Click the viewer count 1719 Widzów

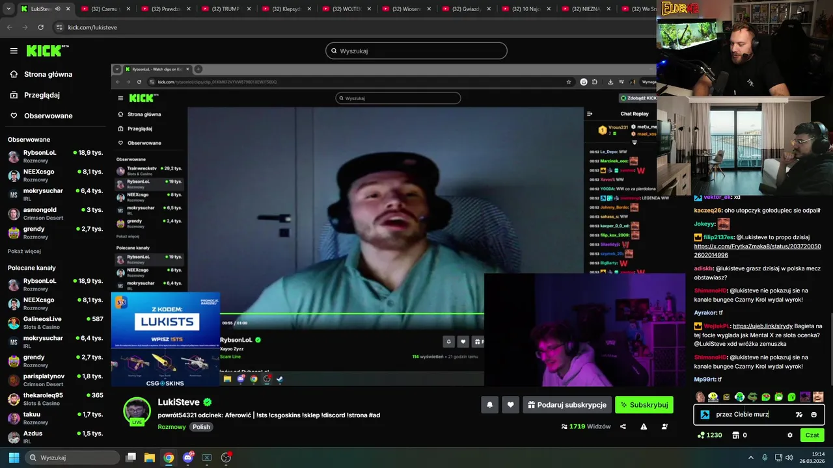586,426
